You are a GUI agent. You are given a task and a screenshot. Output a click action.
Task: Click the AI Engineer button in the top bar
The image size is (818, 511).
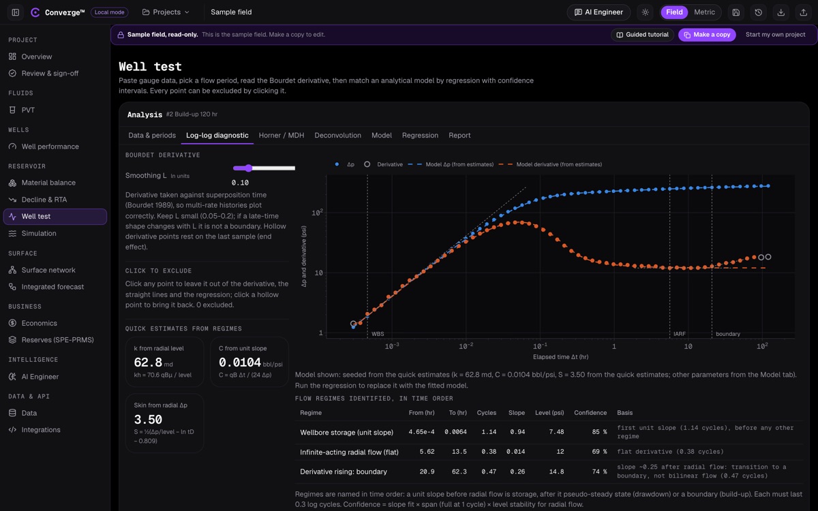click(x=599, y=12)
